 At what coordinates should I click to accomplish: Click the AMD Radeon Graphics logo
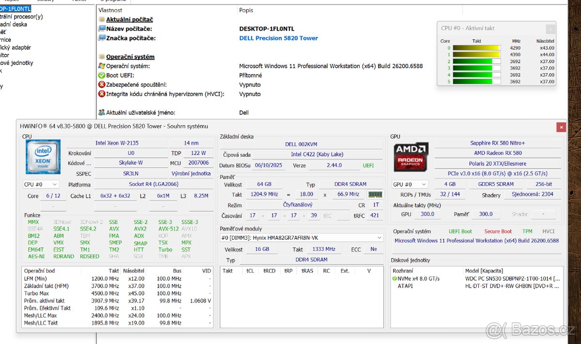pyautogui.click(x=411, y=157)
